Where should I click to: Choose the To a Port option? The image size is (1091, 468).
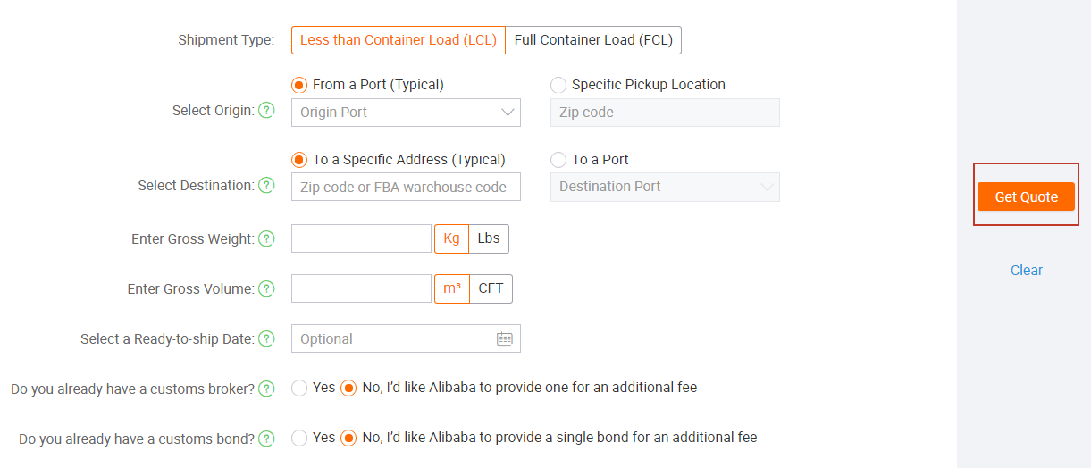558,160
